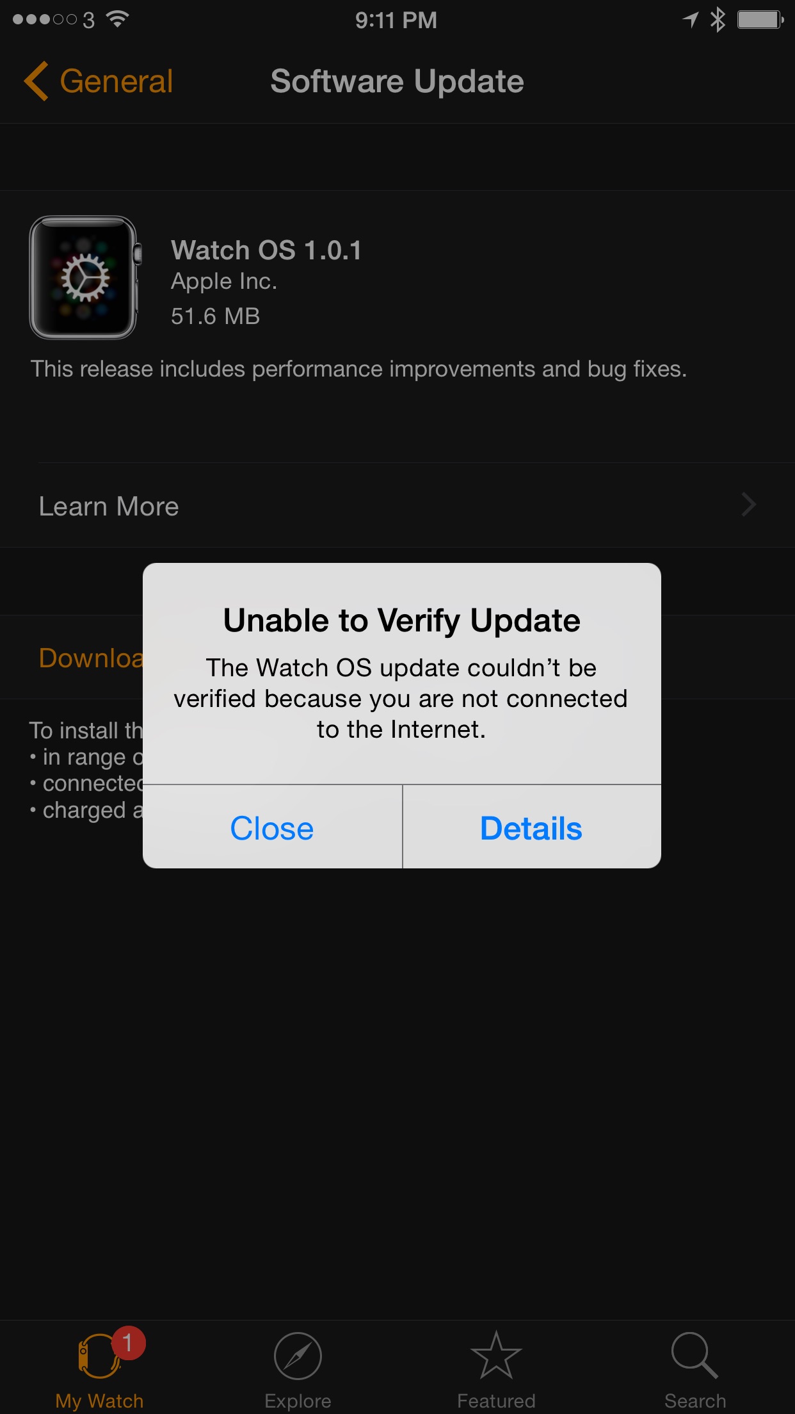Select the Featured star tab
Screen dimensions: 795x1414
pyautogui.click(x=496, y=1354)
